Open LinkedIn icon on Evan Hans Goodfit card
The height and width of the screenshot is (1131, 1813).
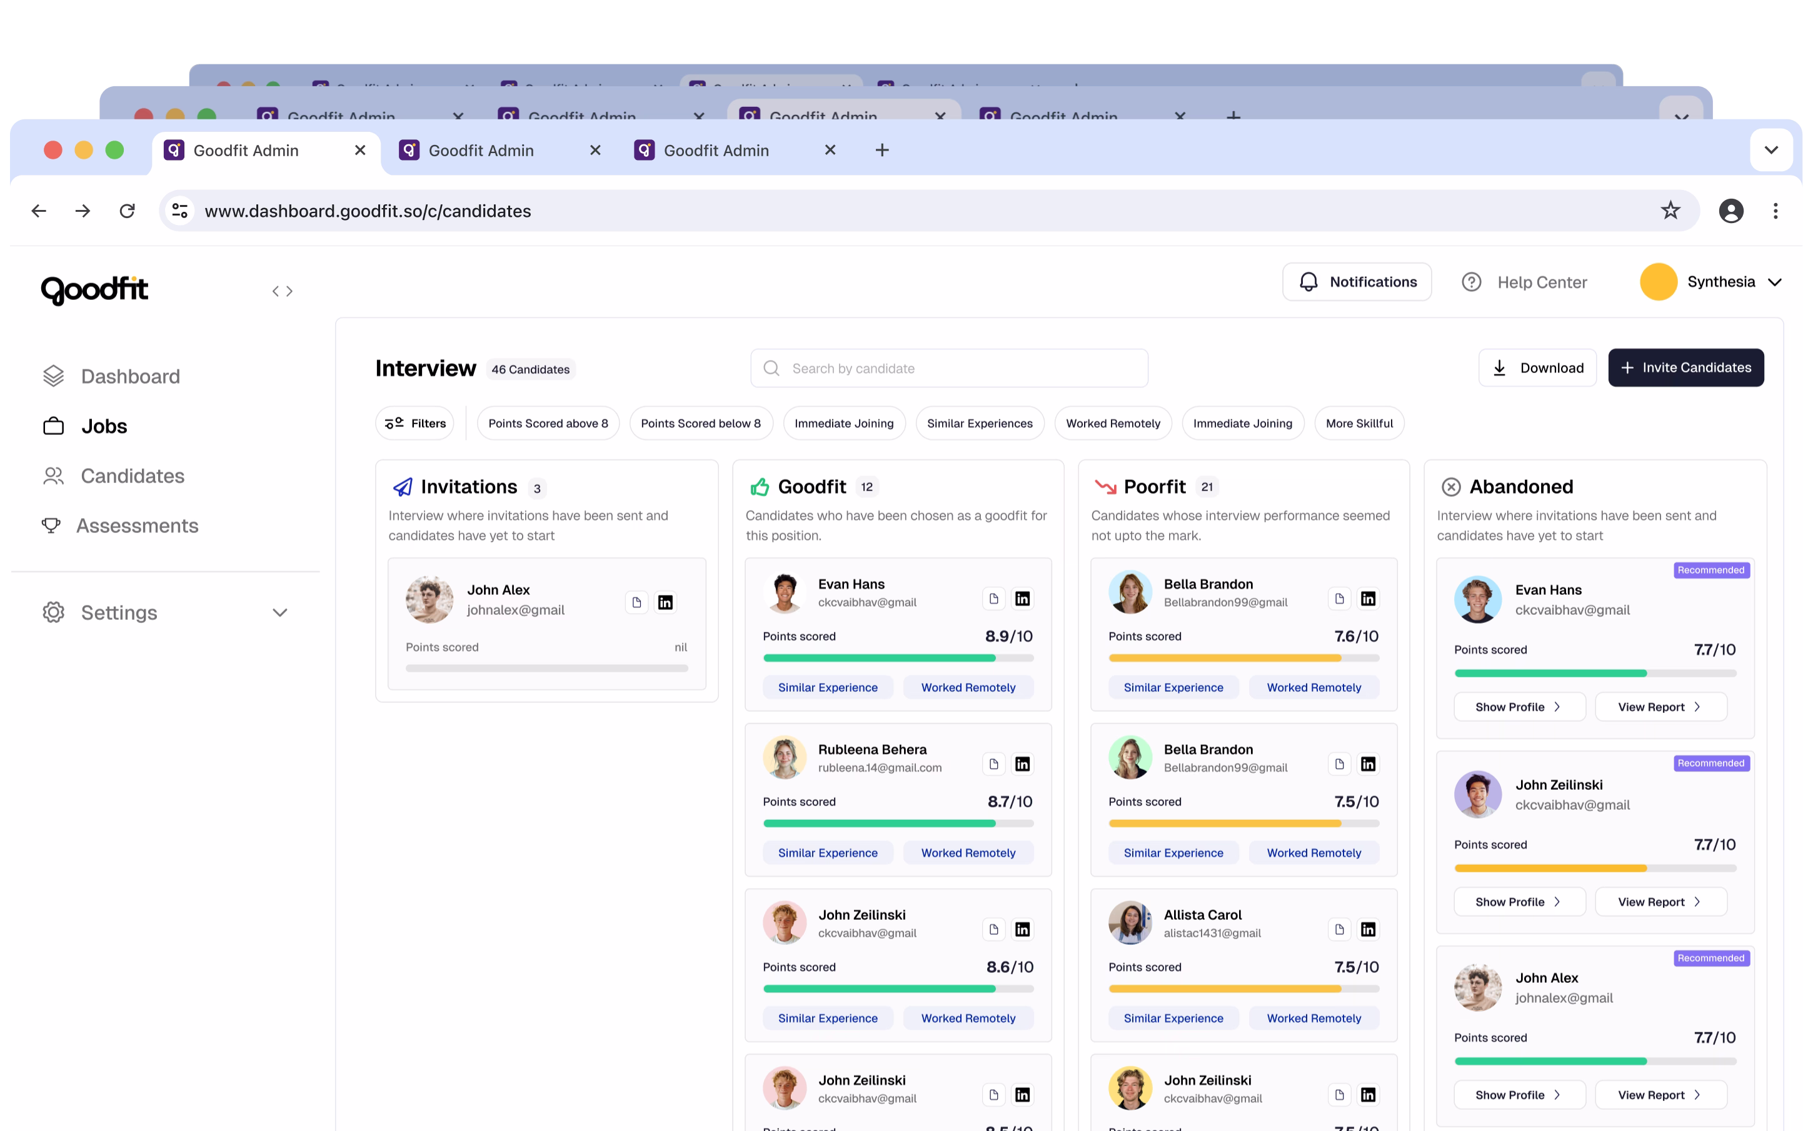pos(1022,599)
